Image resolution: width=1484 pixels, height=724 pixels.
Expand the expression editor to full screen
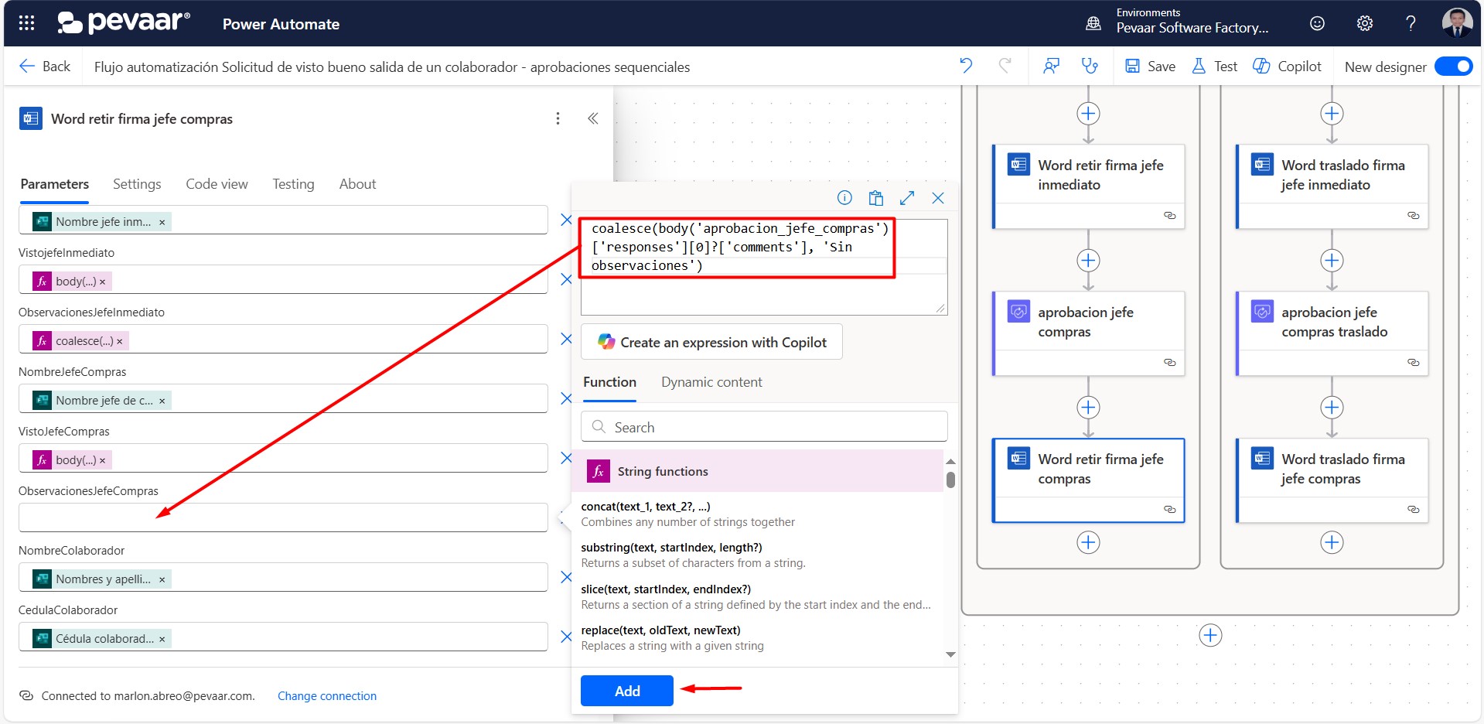[907, 198]
